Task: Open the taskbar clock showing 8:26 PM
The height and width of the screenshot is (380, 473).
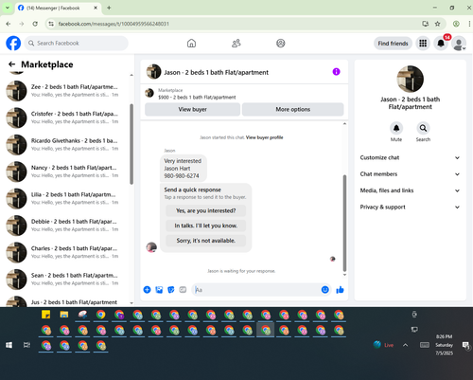Action: 444,345
